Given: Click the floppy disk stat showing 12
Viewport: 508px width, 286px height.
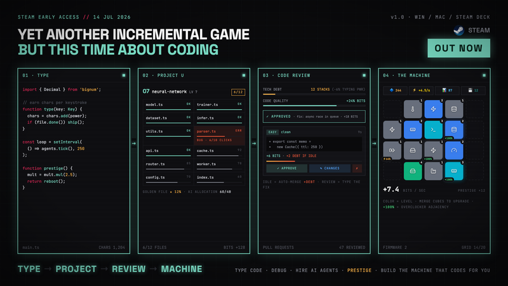Looking at the screenshot, I should pyautogui.click(x=473, y=90).
